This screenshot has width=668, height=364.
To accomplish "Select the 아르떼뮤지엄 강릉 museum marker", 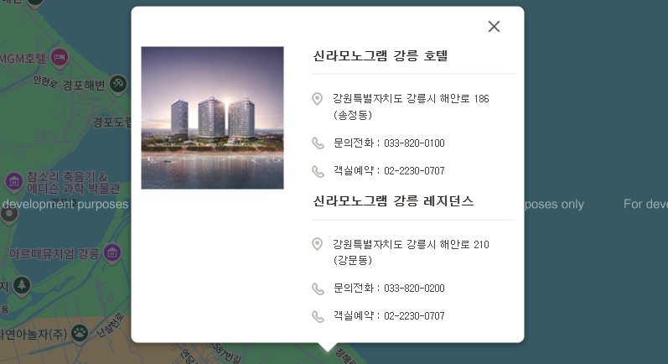I will 112,253.
